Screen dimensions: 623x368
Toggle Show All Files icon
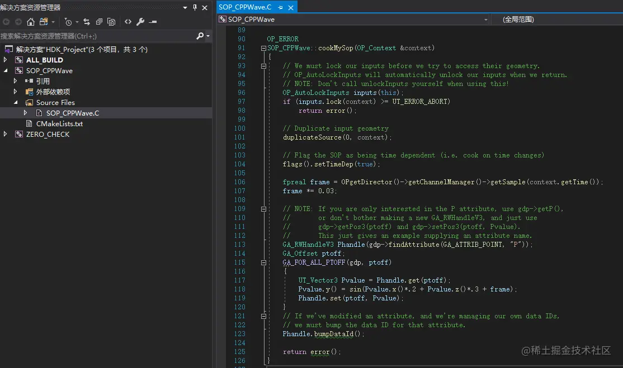tap(112, 22)
